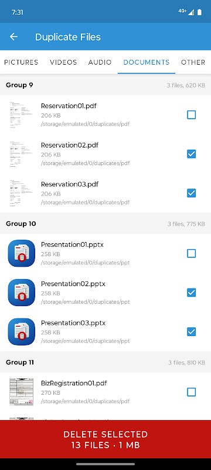Tap the battery icon in status bar
Image resolution: width=211 pixels, height=470 pixels.
[x=199, y=12]
